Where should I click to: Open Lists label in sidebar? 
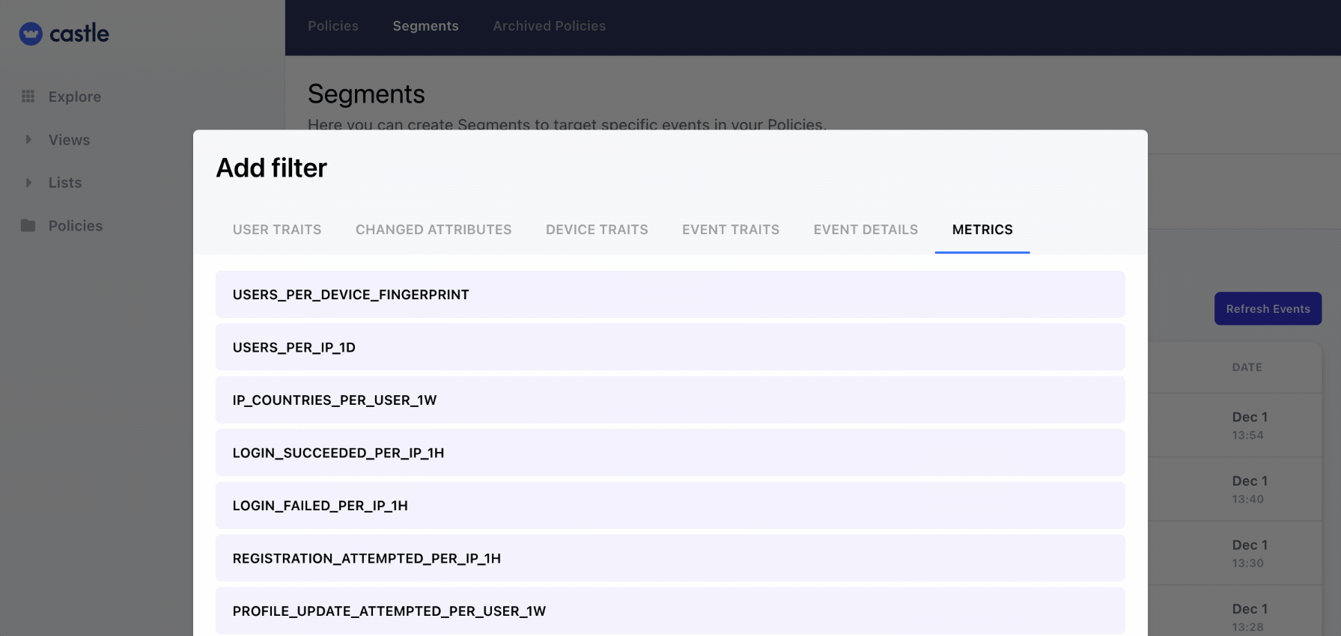pyautogui.click(x=65, y=183)
